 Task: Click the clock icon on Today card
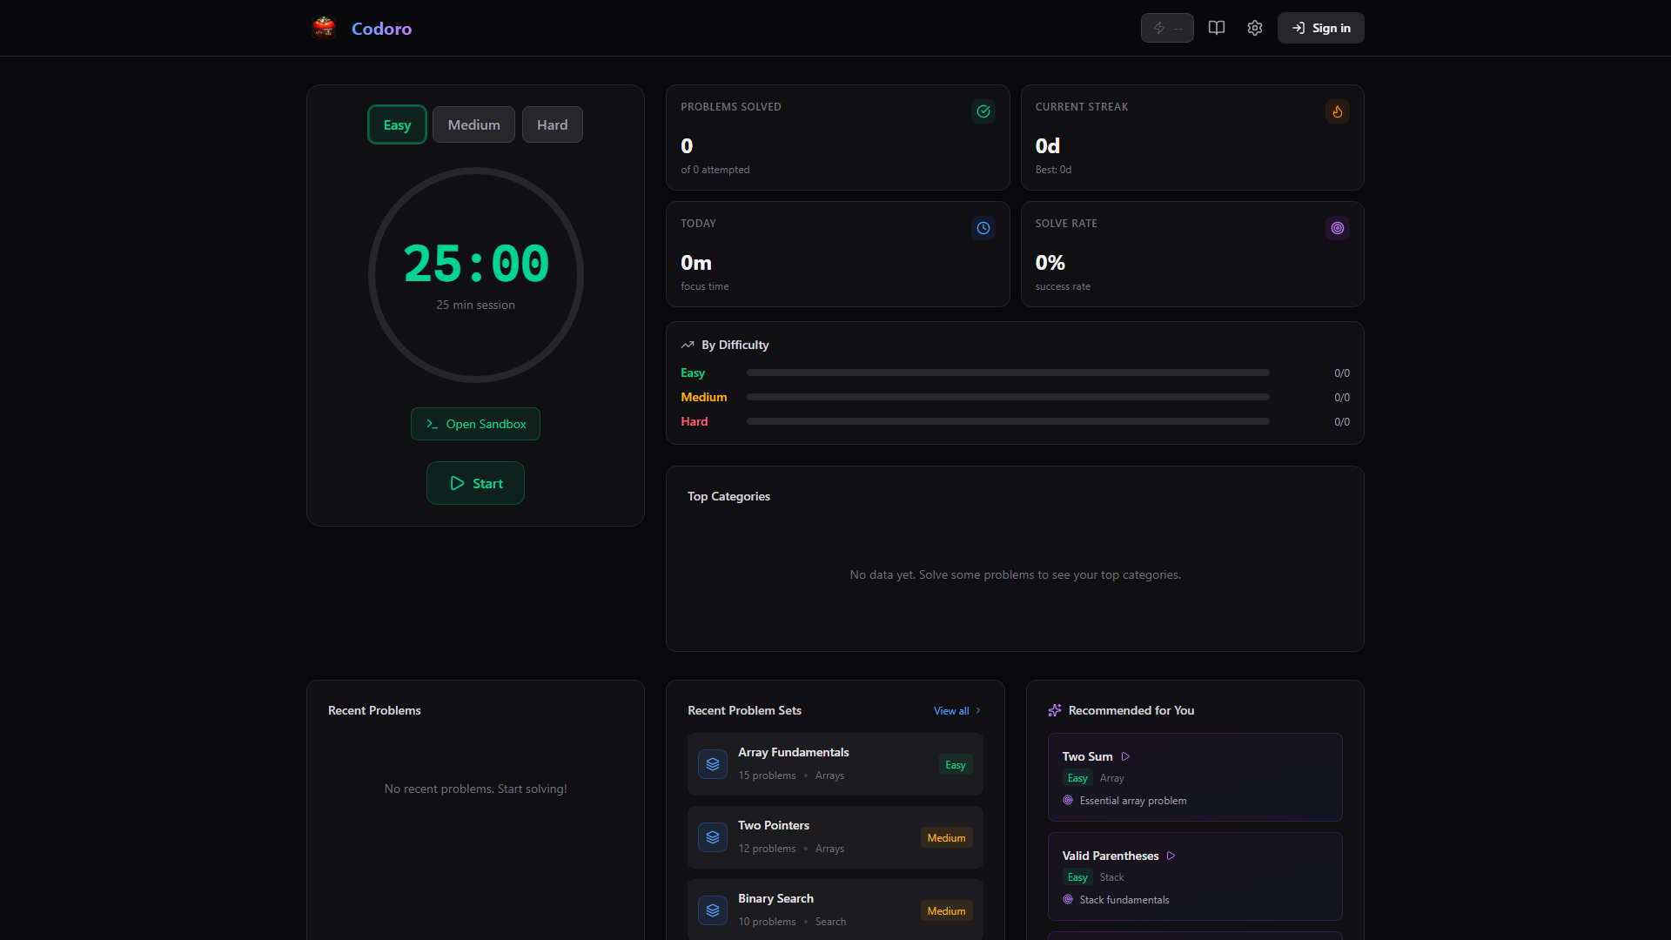click(983, 228)
